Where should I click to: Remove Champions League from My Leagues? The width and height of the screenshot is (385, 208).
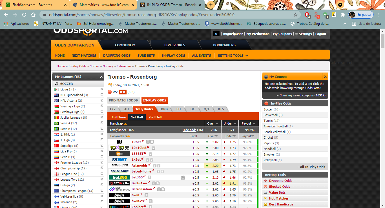[x=102, y=191]
